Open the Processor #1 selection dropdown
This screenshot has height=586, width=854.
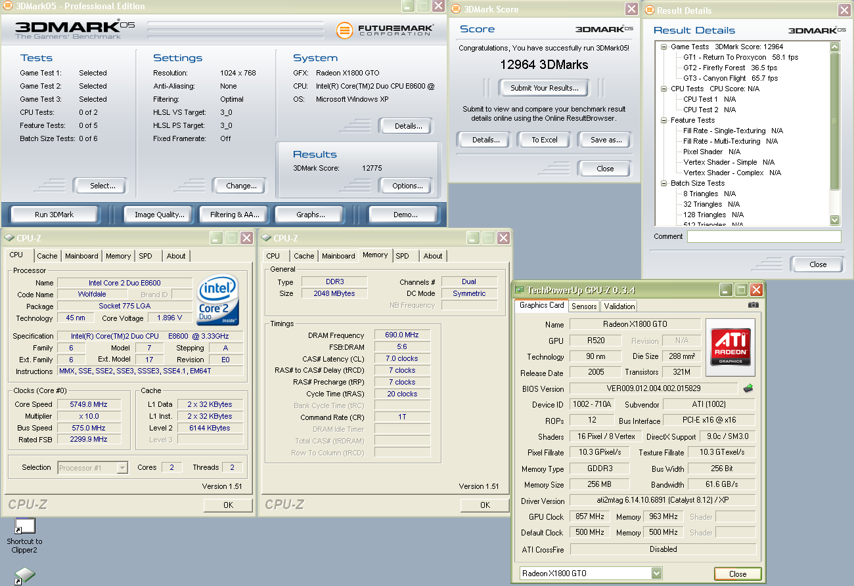122,468
